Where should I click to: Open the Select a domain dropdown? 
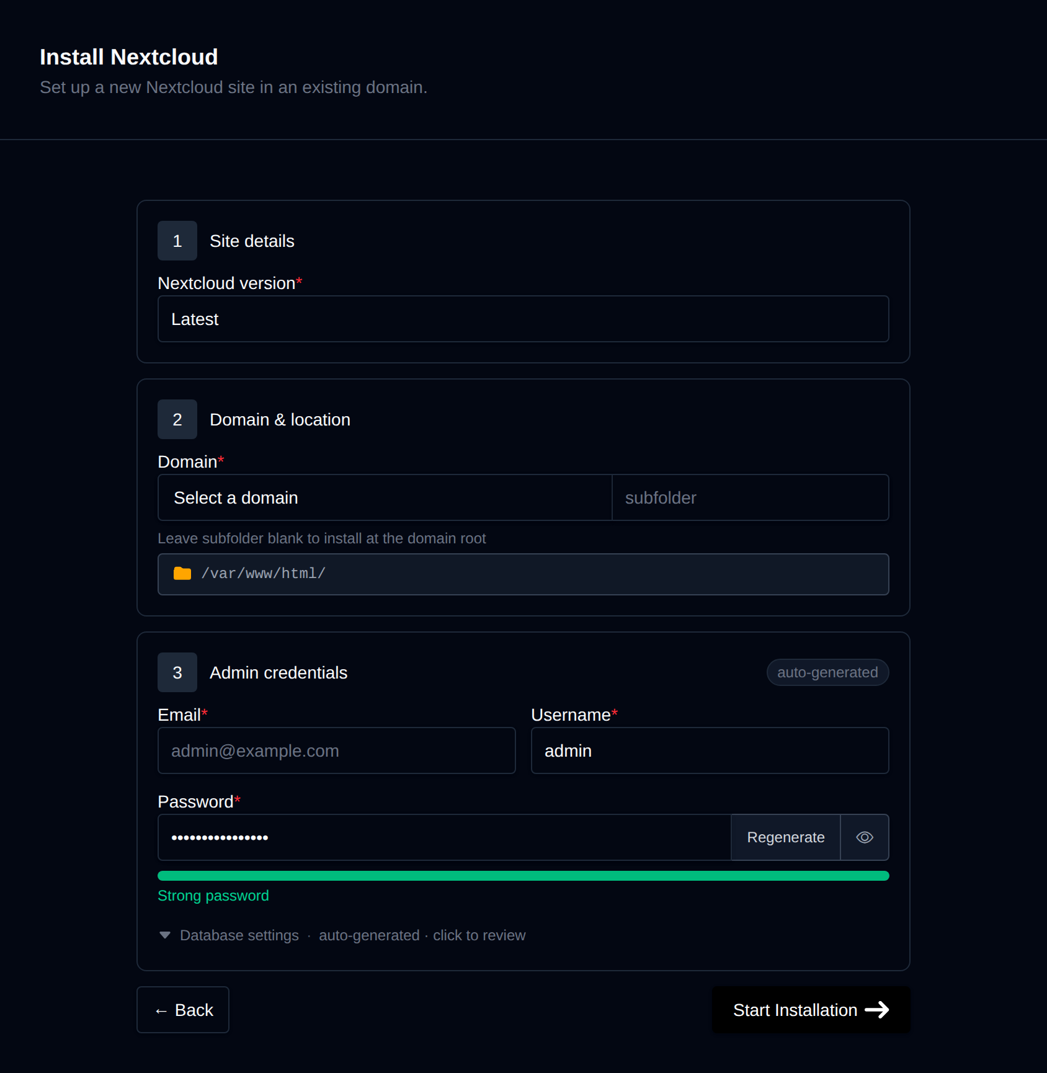[x=385, y=497]
